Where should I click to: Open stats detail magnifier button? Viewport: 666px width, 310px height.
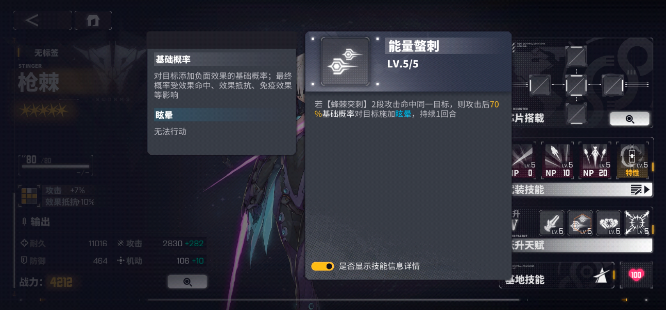coord(187,282)
